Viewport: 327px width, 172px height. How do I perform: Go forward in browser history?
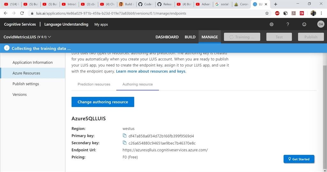(14, 13)
